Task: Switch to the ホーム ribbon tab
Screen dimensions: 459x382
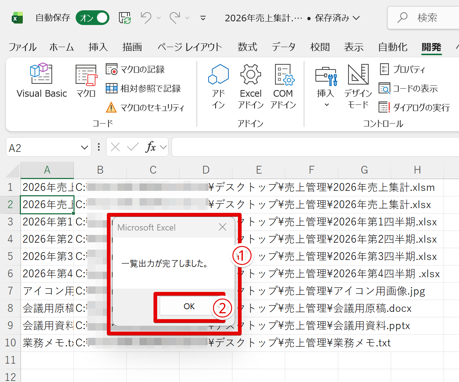Action: (61, 47)
